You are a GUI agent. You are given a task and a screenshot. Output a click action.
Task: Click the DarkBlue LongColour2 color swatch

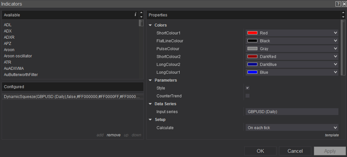252,64
